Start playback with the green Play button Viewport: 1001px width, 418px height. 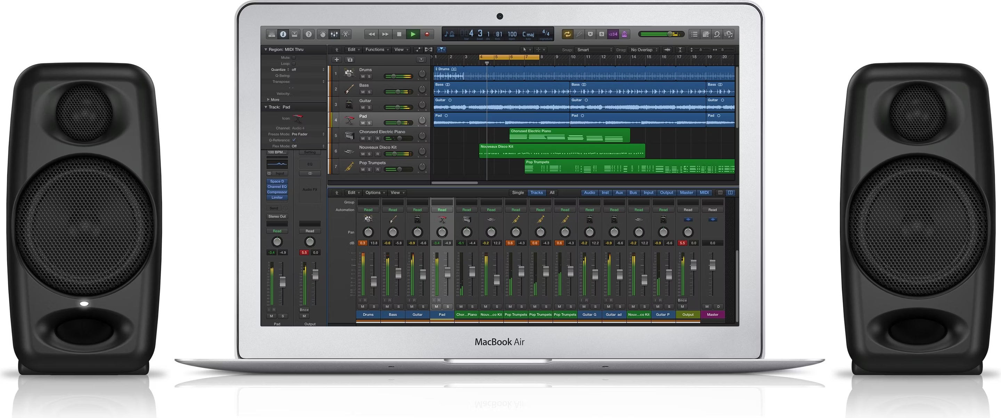[413, 34]
